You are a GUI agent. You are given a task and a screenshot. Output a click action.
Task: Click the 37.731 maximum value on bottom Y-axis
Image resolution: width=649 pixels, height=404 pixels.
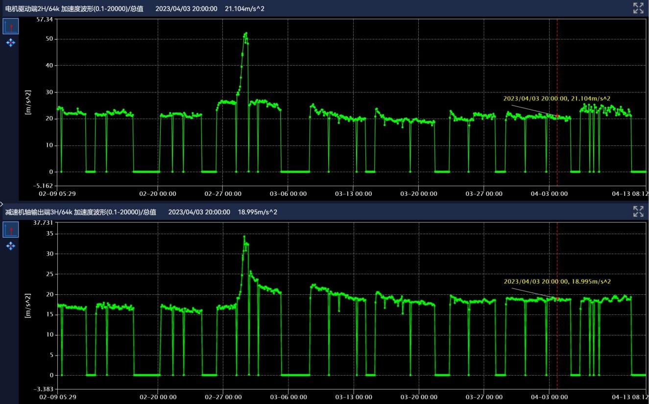pyautogui.click(x=43, y=222)
